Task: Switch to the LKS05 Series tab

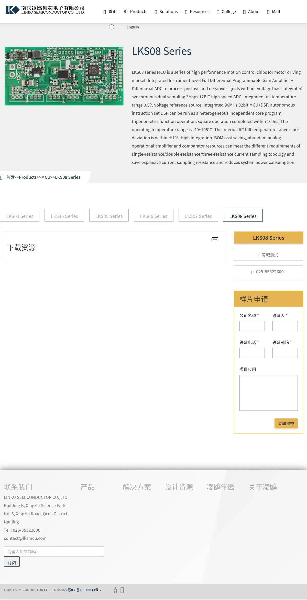Action: (x=109, y=215)
